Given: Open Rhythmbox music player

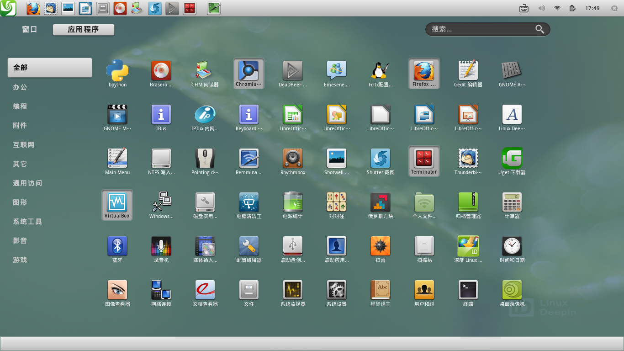Looking at the screenshot, I should [293, 162].
